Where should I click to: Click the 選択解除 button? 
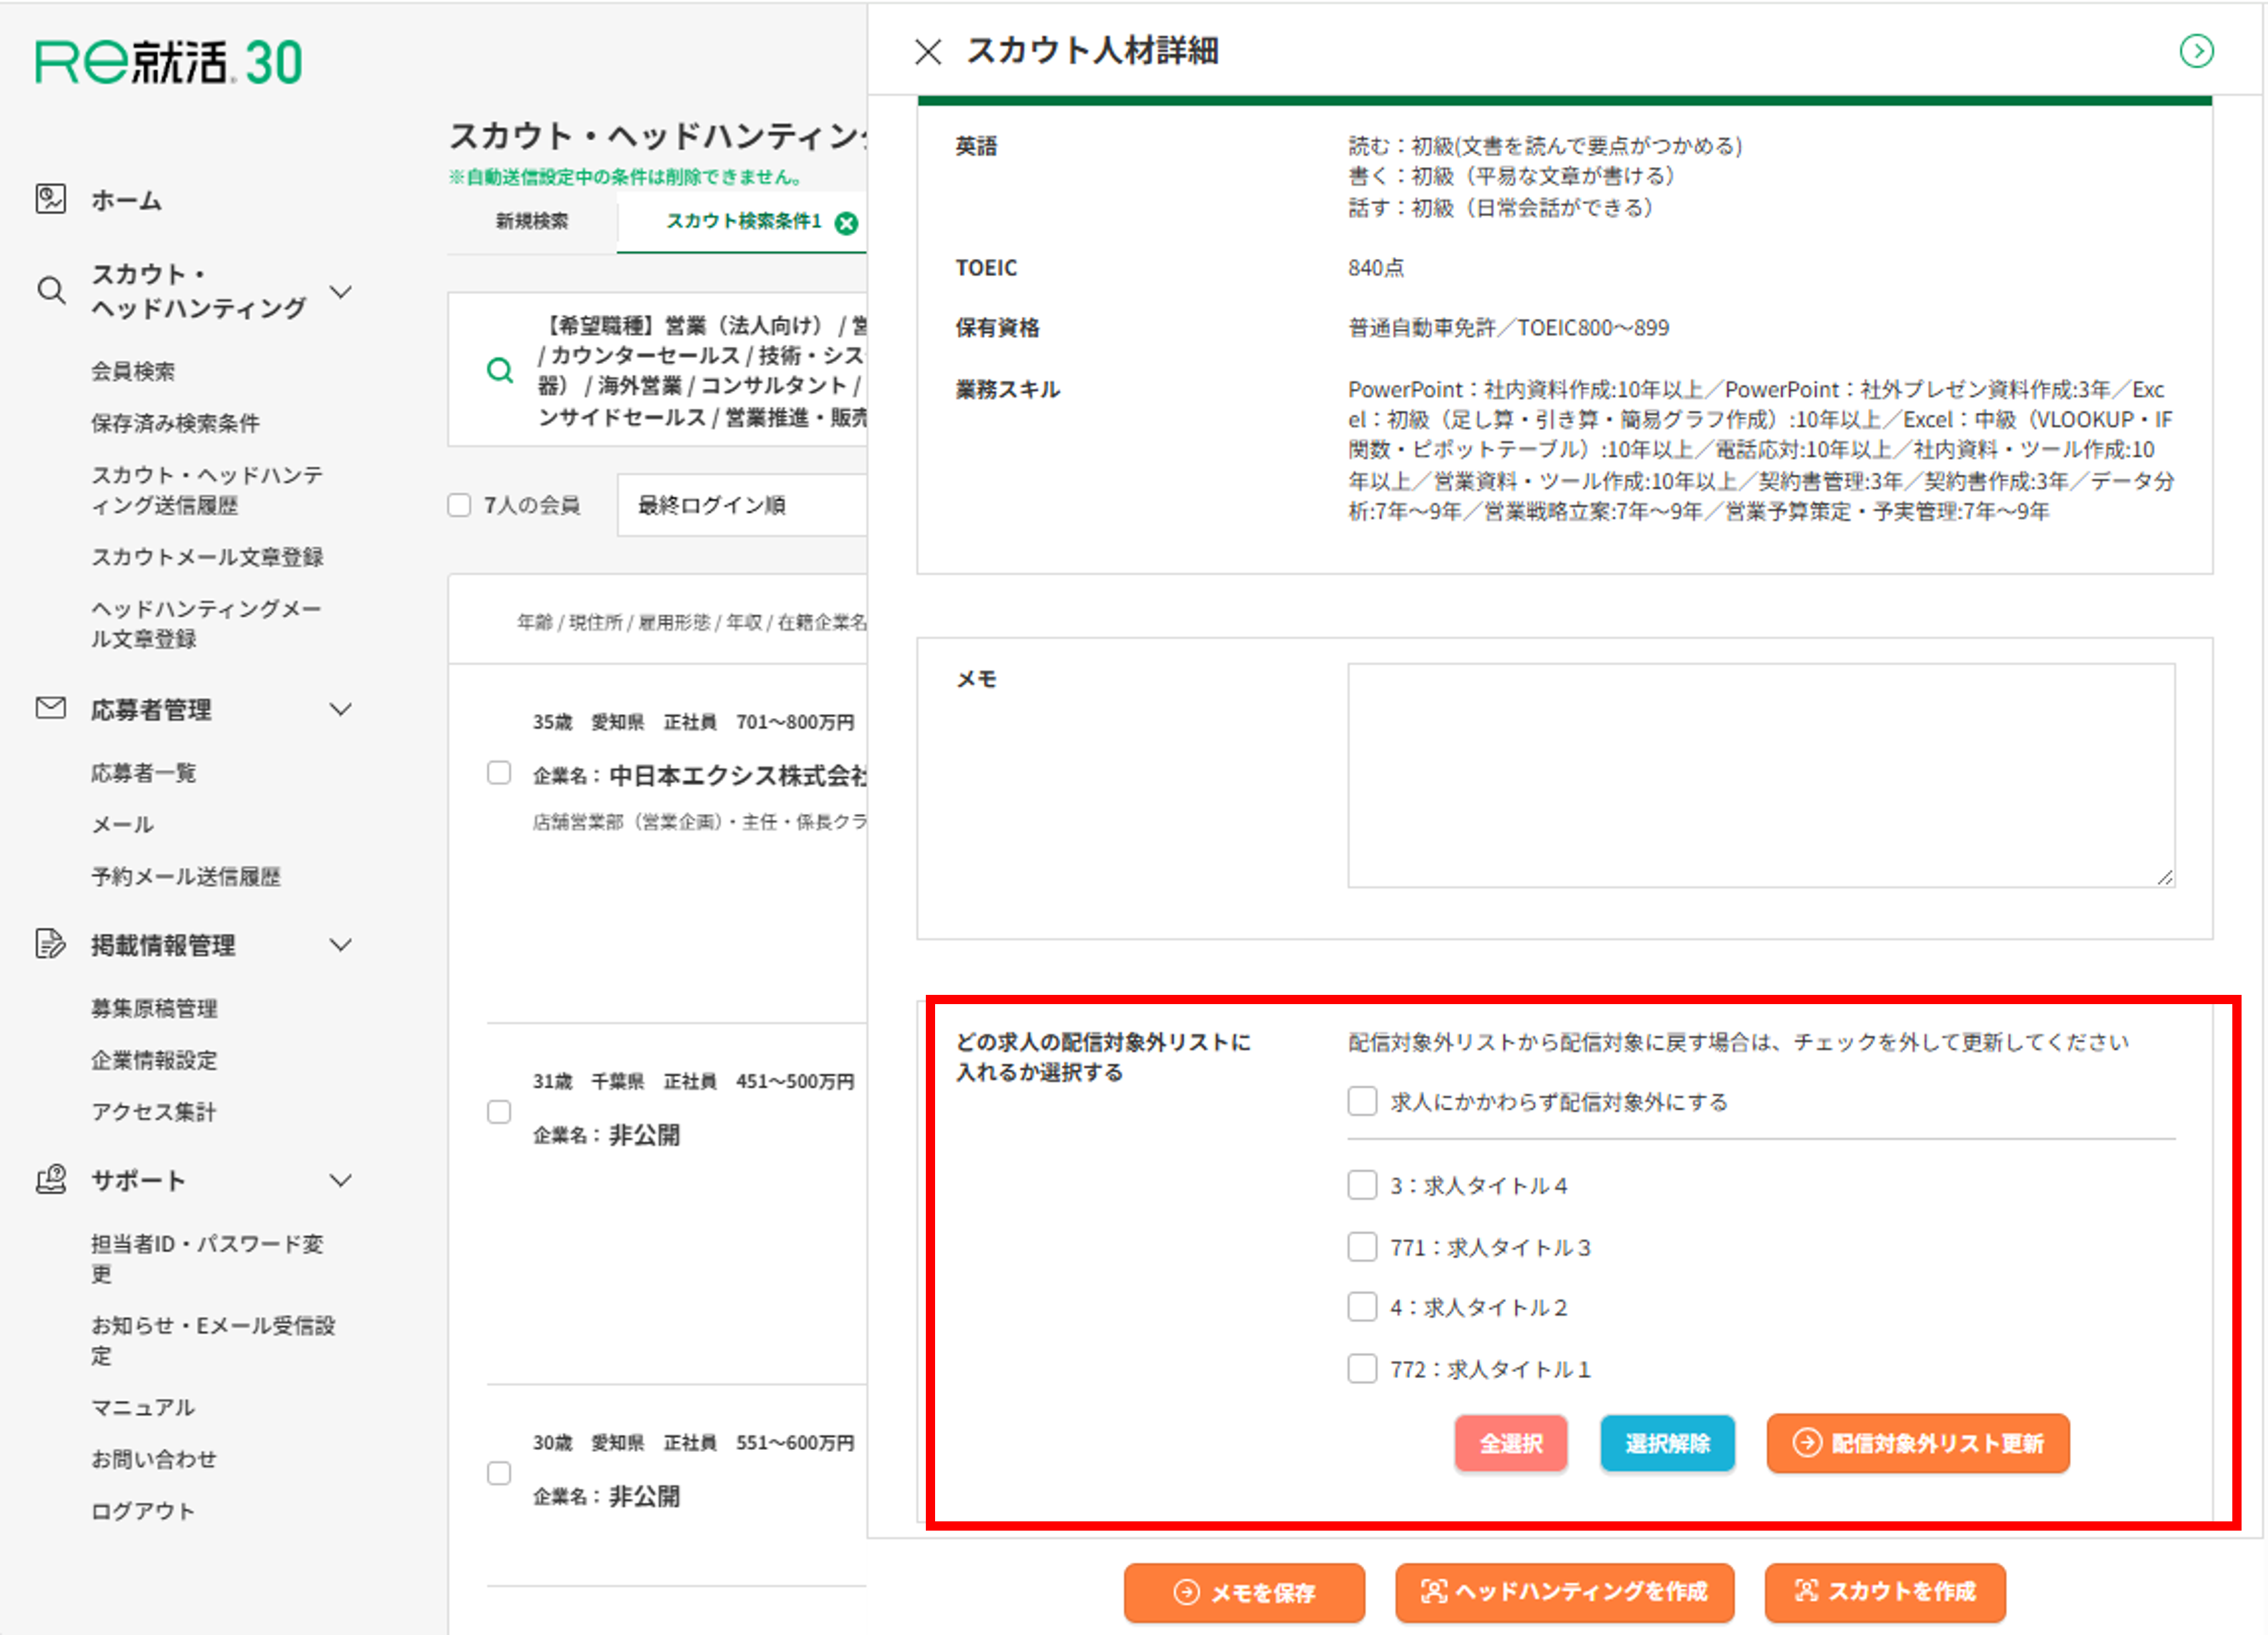tap(1667, 1443)
